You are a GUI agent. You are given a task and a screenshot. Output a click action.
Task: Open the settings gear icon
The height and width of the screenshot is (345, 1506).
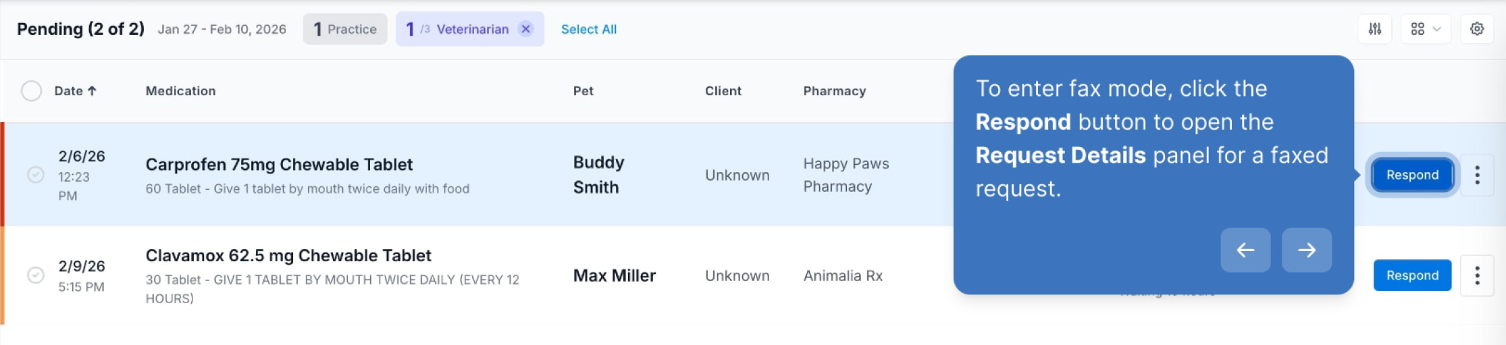1476,29
